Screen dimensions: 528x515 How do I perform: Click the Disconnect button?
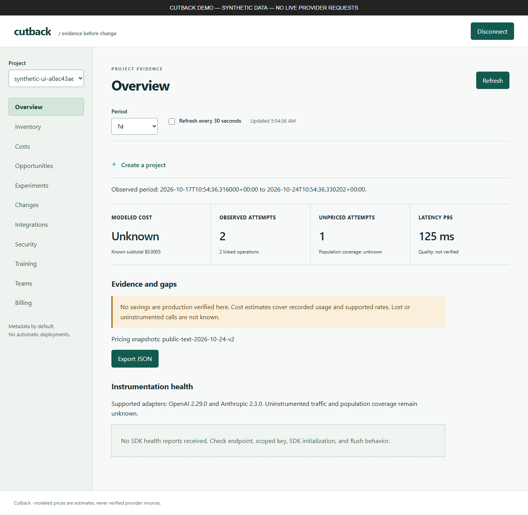coord(492,31)
